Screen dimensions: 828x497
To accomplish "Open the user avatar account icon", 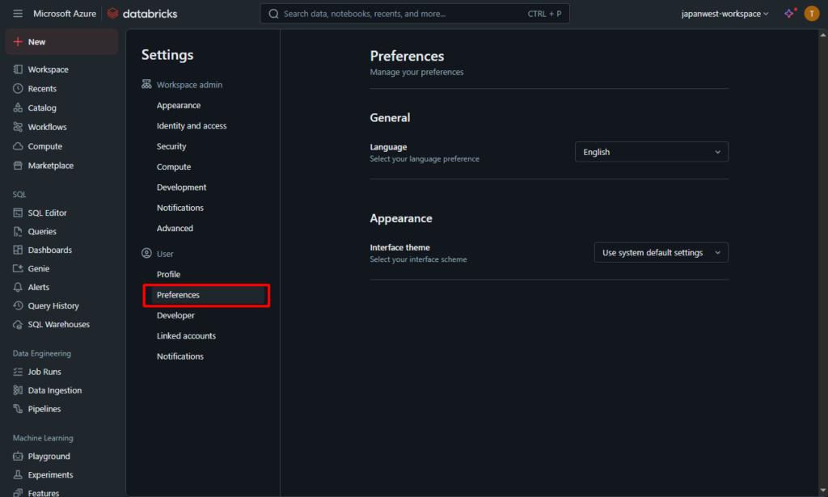I will click(x=812, y=14).
